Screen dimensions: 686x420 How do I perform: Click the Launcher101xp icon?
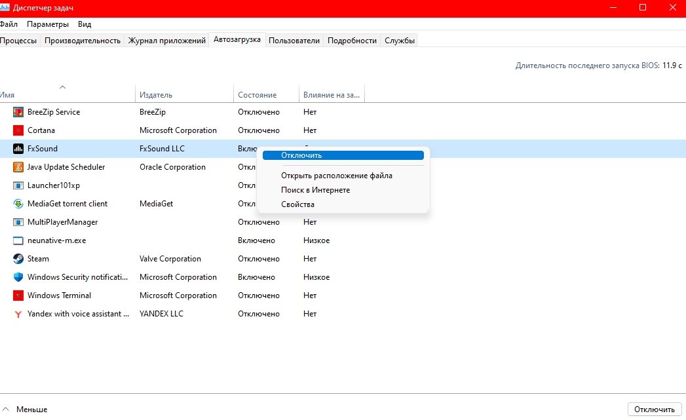[x=18, y=185]
